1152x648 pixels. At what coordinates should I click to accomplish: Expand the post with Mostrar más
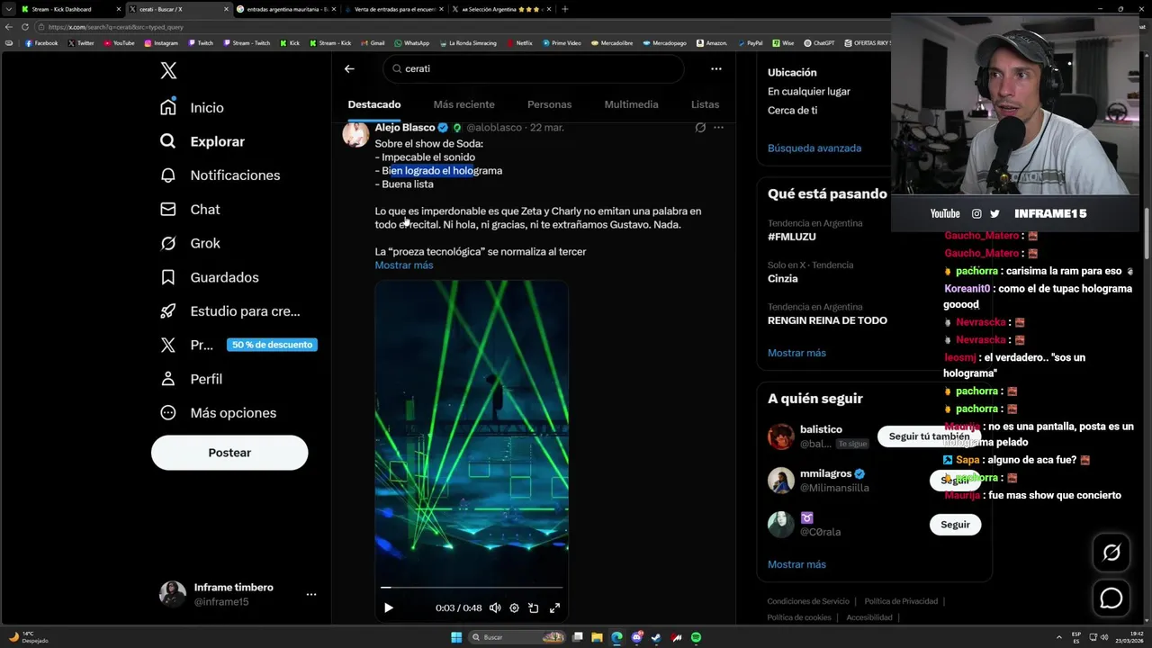404,265
